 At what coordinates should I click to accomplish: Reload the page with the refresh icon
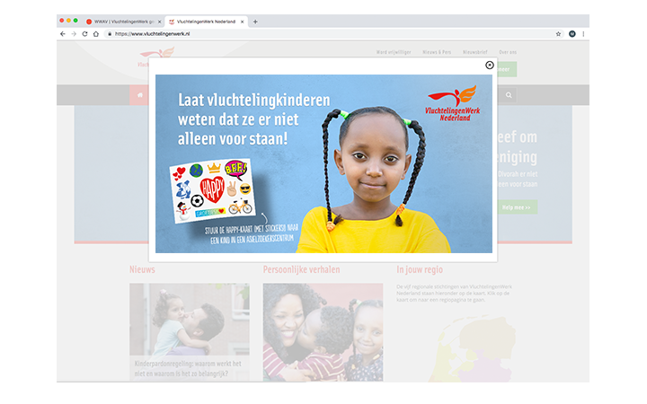click(84, 34)
